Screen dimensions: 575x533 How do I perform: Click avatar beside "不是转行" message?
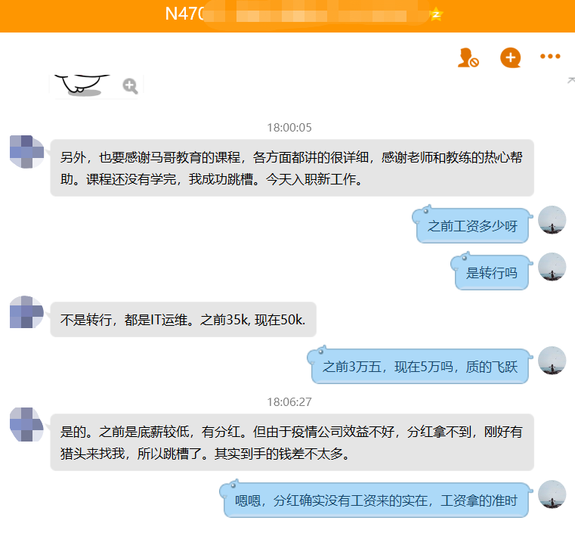coord(26,313)
